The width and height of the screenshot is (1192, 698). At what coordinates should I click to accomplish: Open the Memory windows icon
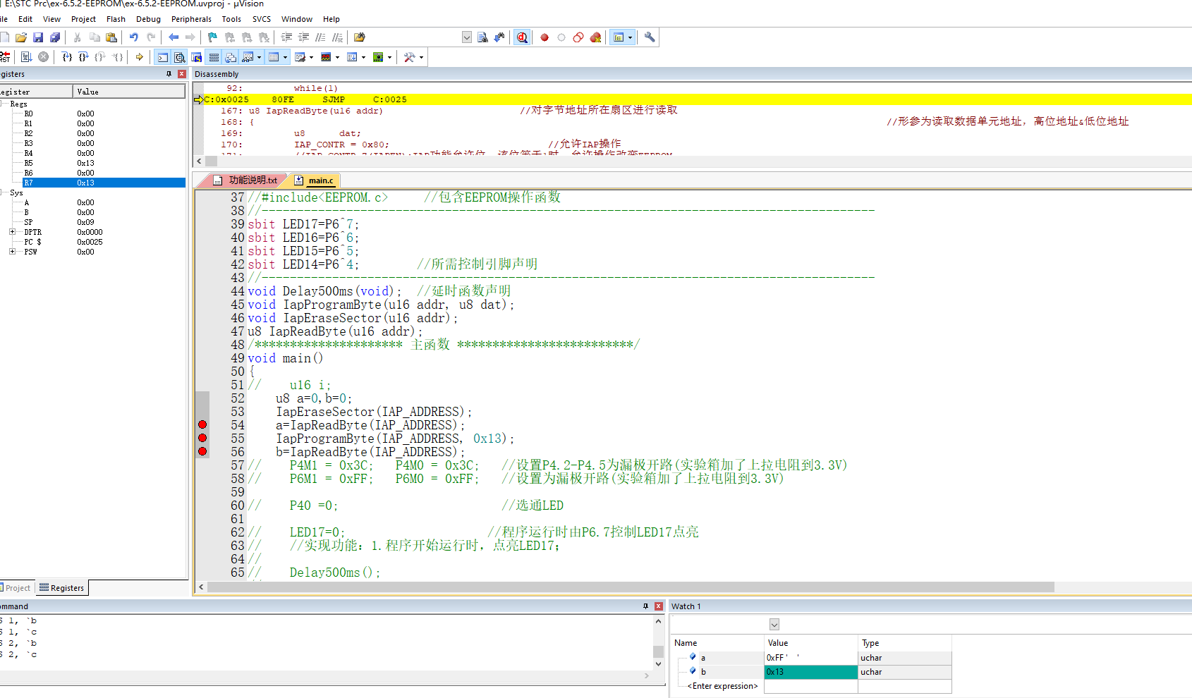(x=273, y=57)
